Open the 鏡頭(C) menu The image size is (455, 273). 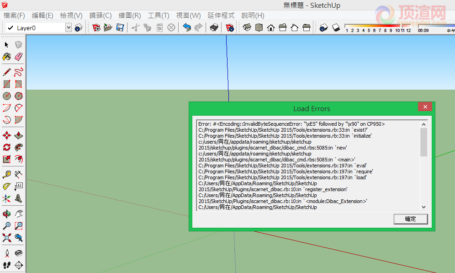tap(101, 16)
